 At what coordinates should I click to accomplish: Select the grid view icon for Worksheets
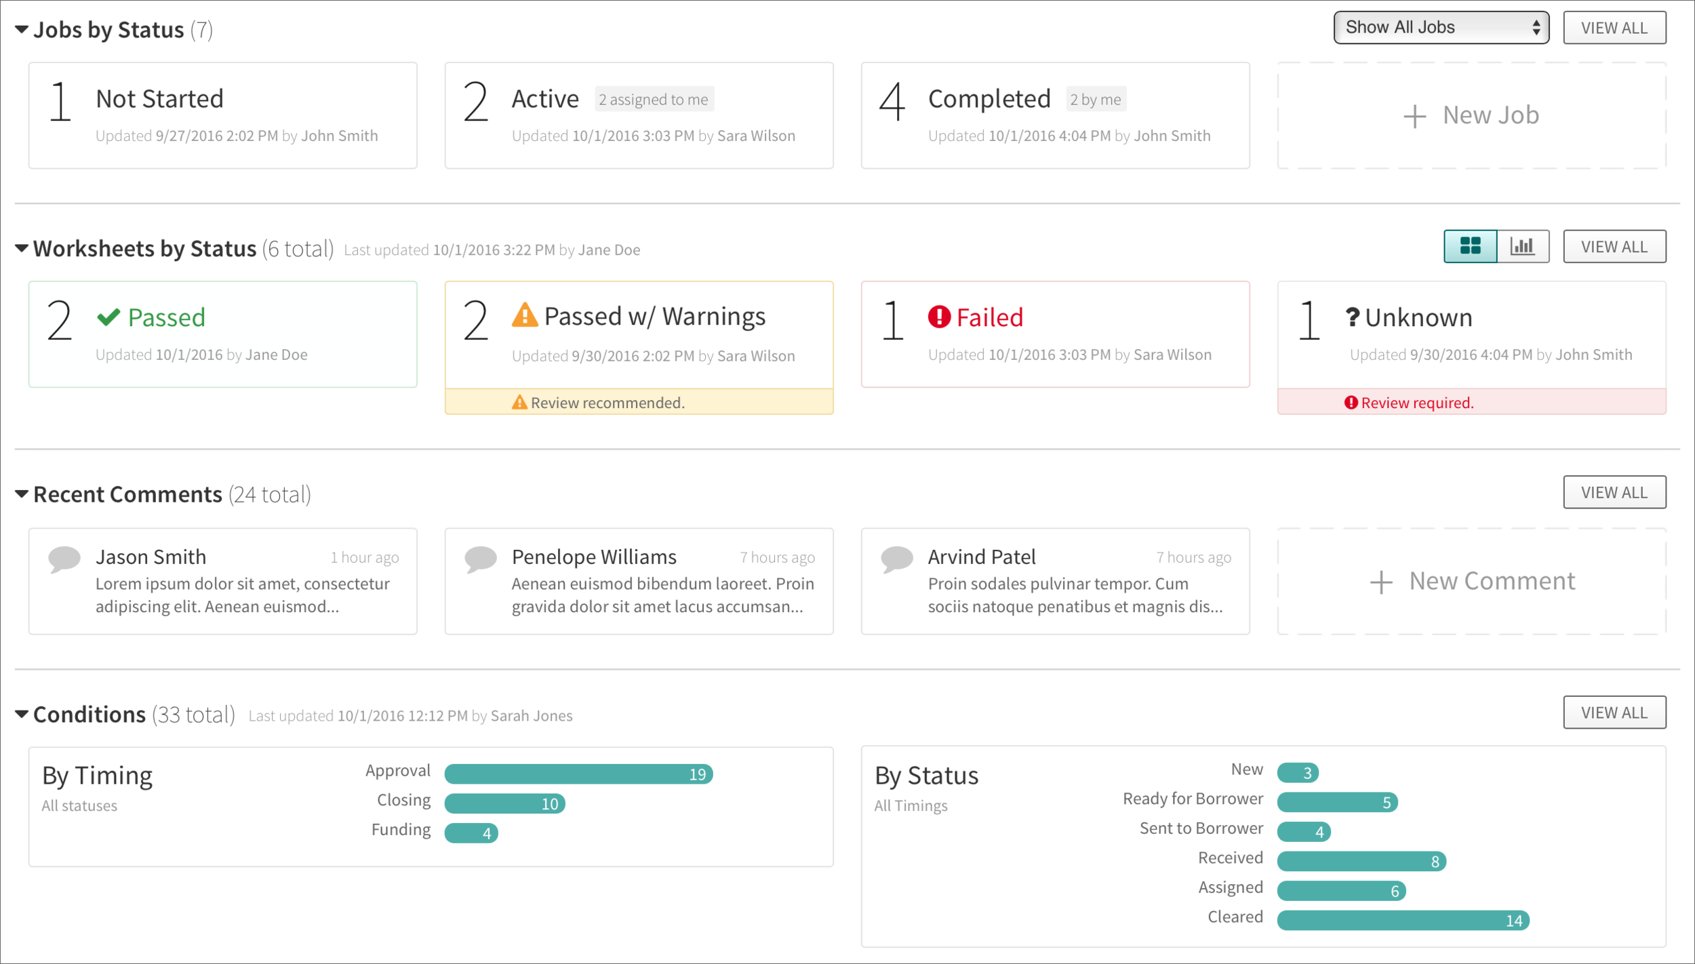click(x=1470, y=246)
